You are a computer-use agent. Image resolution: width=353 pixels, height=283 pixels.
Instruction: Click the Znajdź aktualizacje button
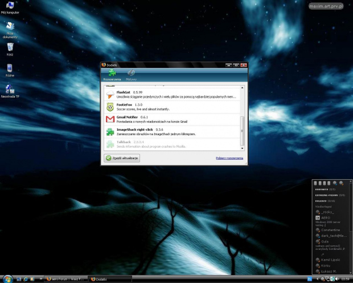pyautogui.click(x=122, y=158)
